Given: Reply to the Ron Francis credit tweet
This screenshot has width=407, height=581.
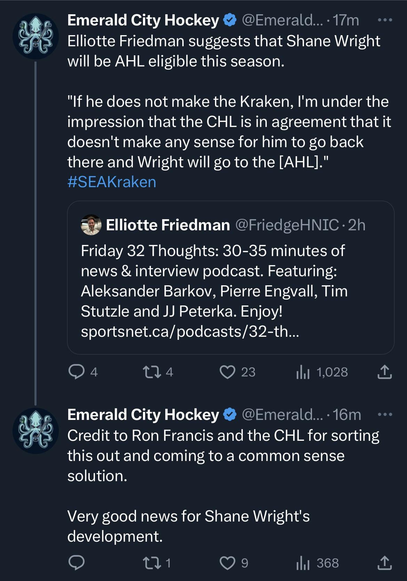Looking at the screenshot, I should click(77, 563).
